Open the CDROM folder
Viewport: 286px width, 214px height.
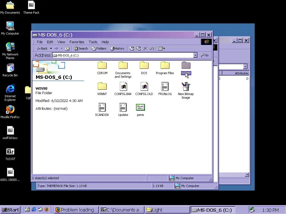tap(102, 68)
